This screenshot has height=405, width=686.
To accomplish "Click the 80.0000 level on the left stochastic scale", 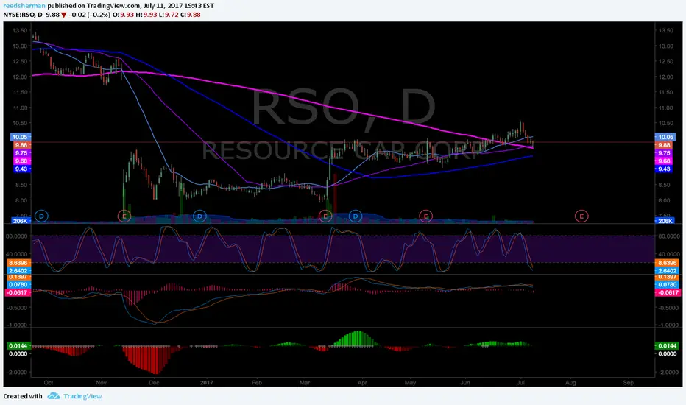I will [18, 236].
